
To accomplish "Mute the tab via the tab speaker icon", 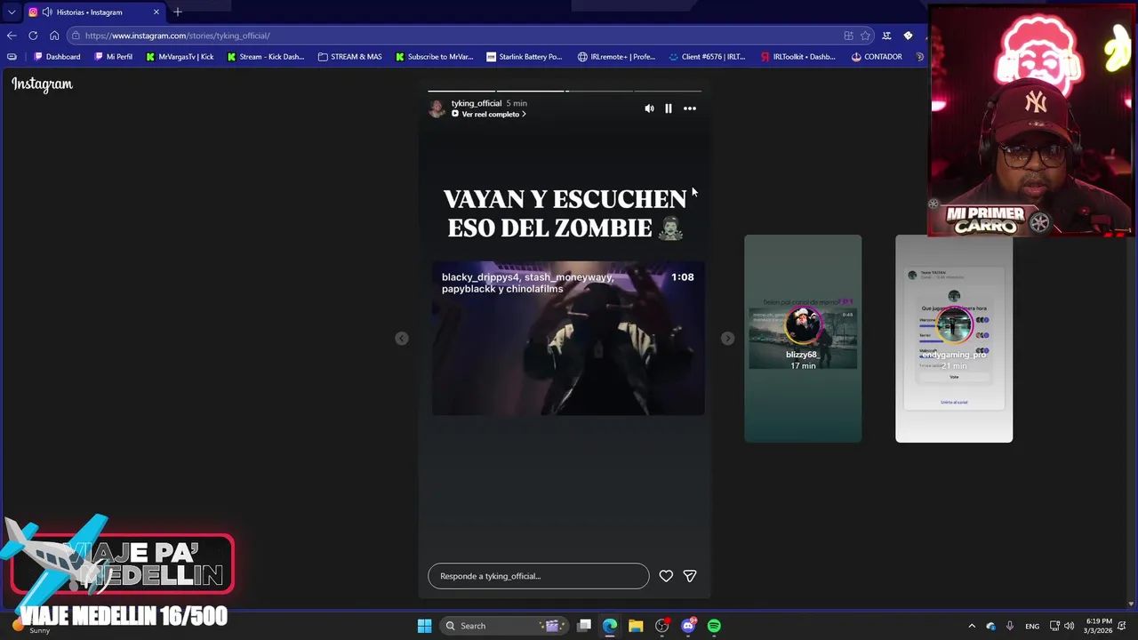I will (47, 12).
